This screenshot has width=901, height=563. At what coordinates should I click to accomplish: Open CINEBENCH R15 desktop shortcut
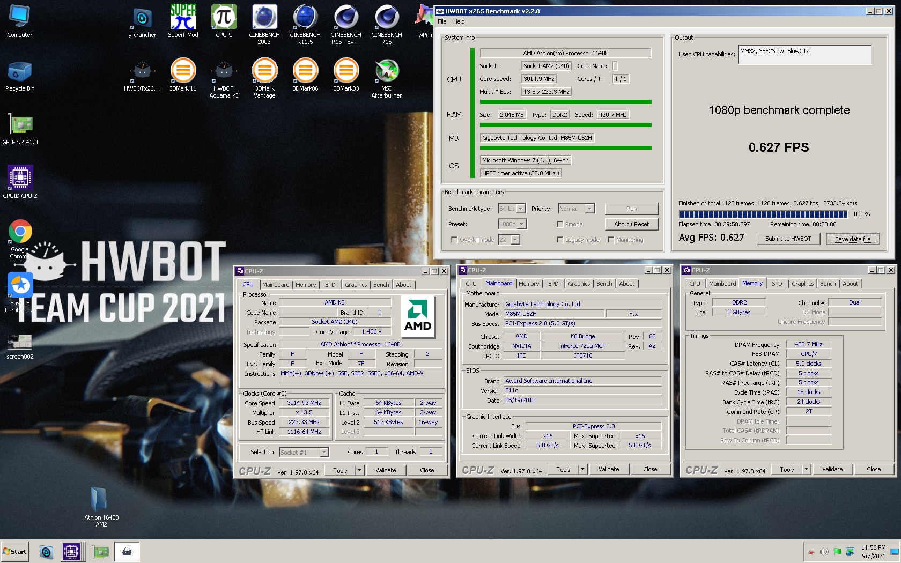[x=387, y=24]
